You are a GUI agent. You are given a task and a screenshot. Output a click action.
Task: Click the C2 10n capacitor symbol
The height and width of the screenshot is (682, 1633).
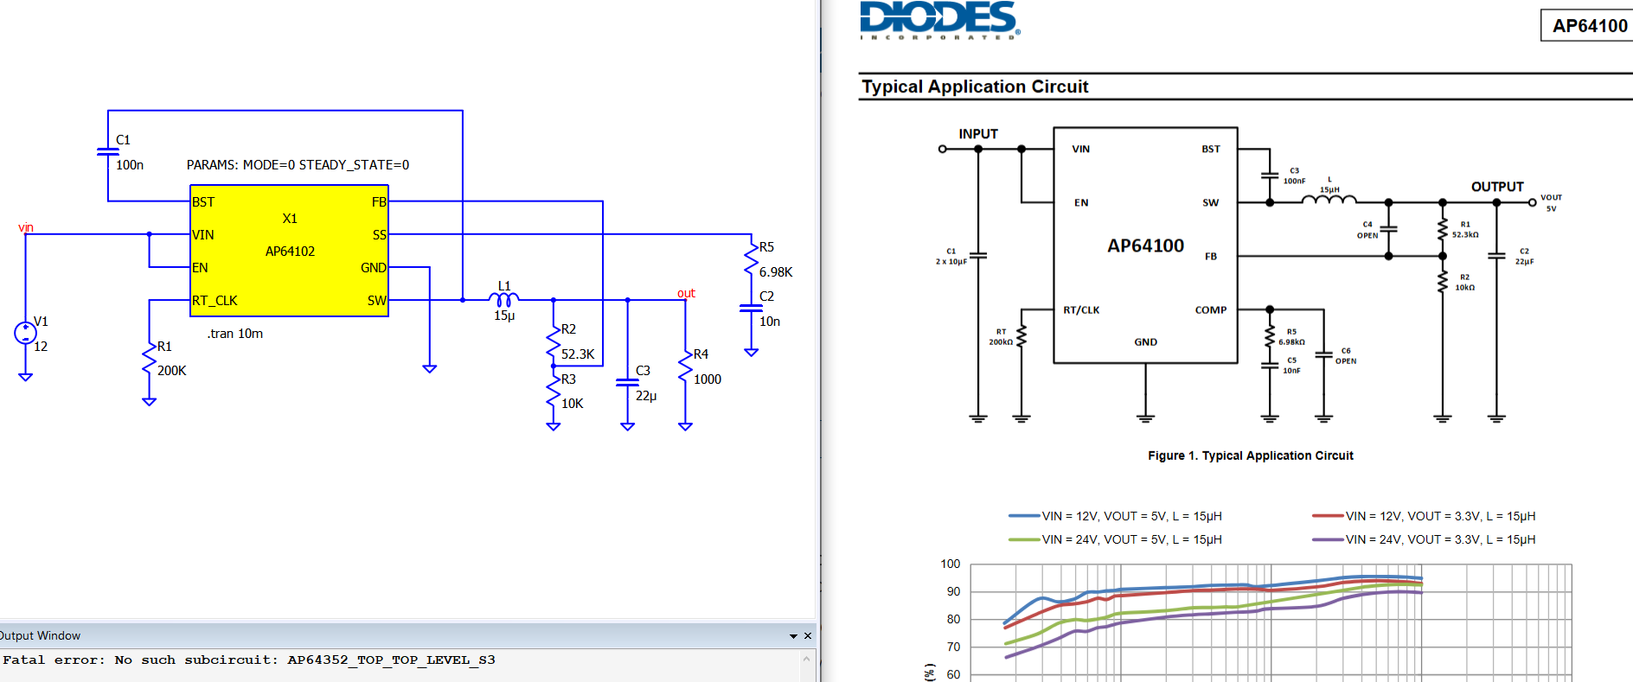click(x=751, y=309)
